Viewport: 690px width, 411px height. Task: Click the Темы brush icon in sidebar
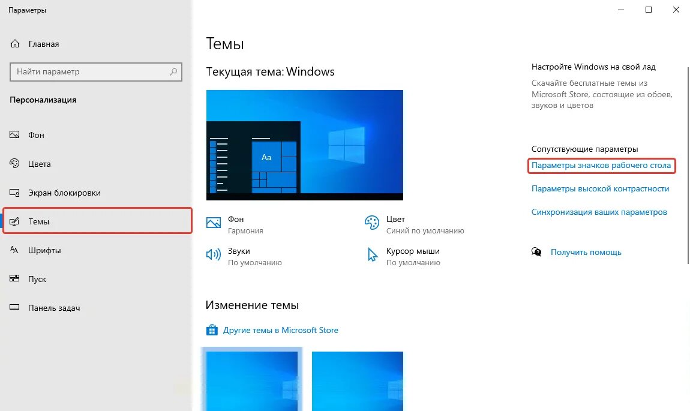[x=14, y=221]
